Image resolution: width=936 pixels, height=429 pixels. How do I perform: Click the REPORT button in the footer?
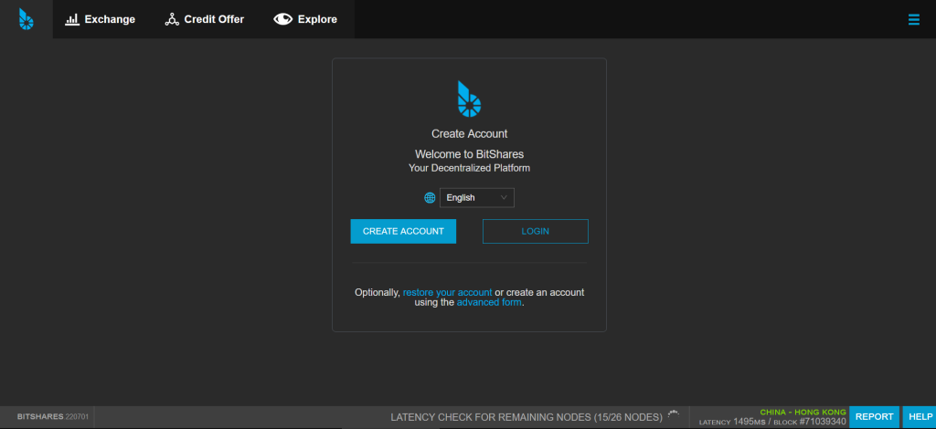[x=874, y=416]
